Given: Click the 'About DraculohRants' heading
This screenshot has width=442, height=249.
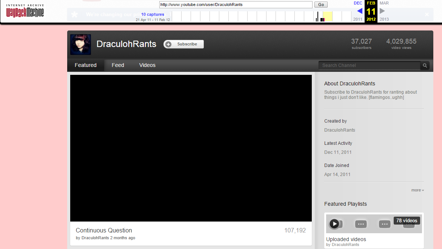Looking at the screenshot, I should point(350,84).
